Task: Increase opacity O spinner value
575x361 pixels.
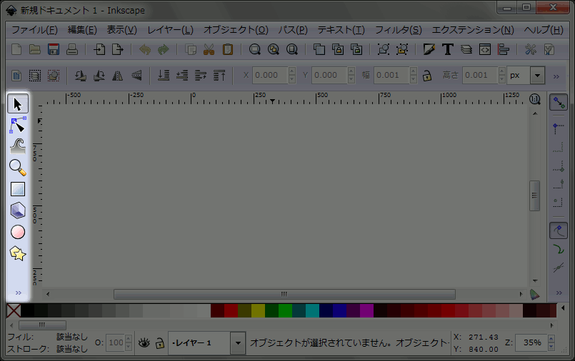Action: coord(129,339)
